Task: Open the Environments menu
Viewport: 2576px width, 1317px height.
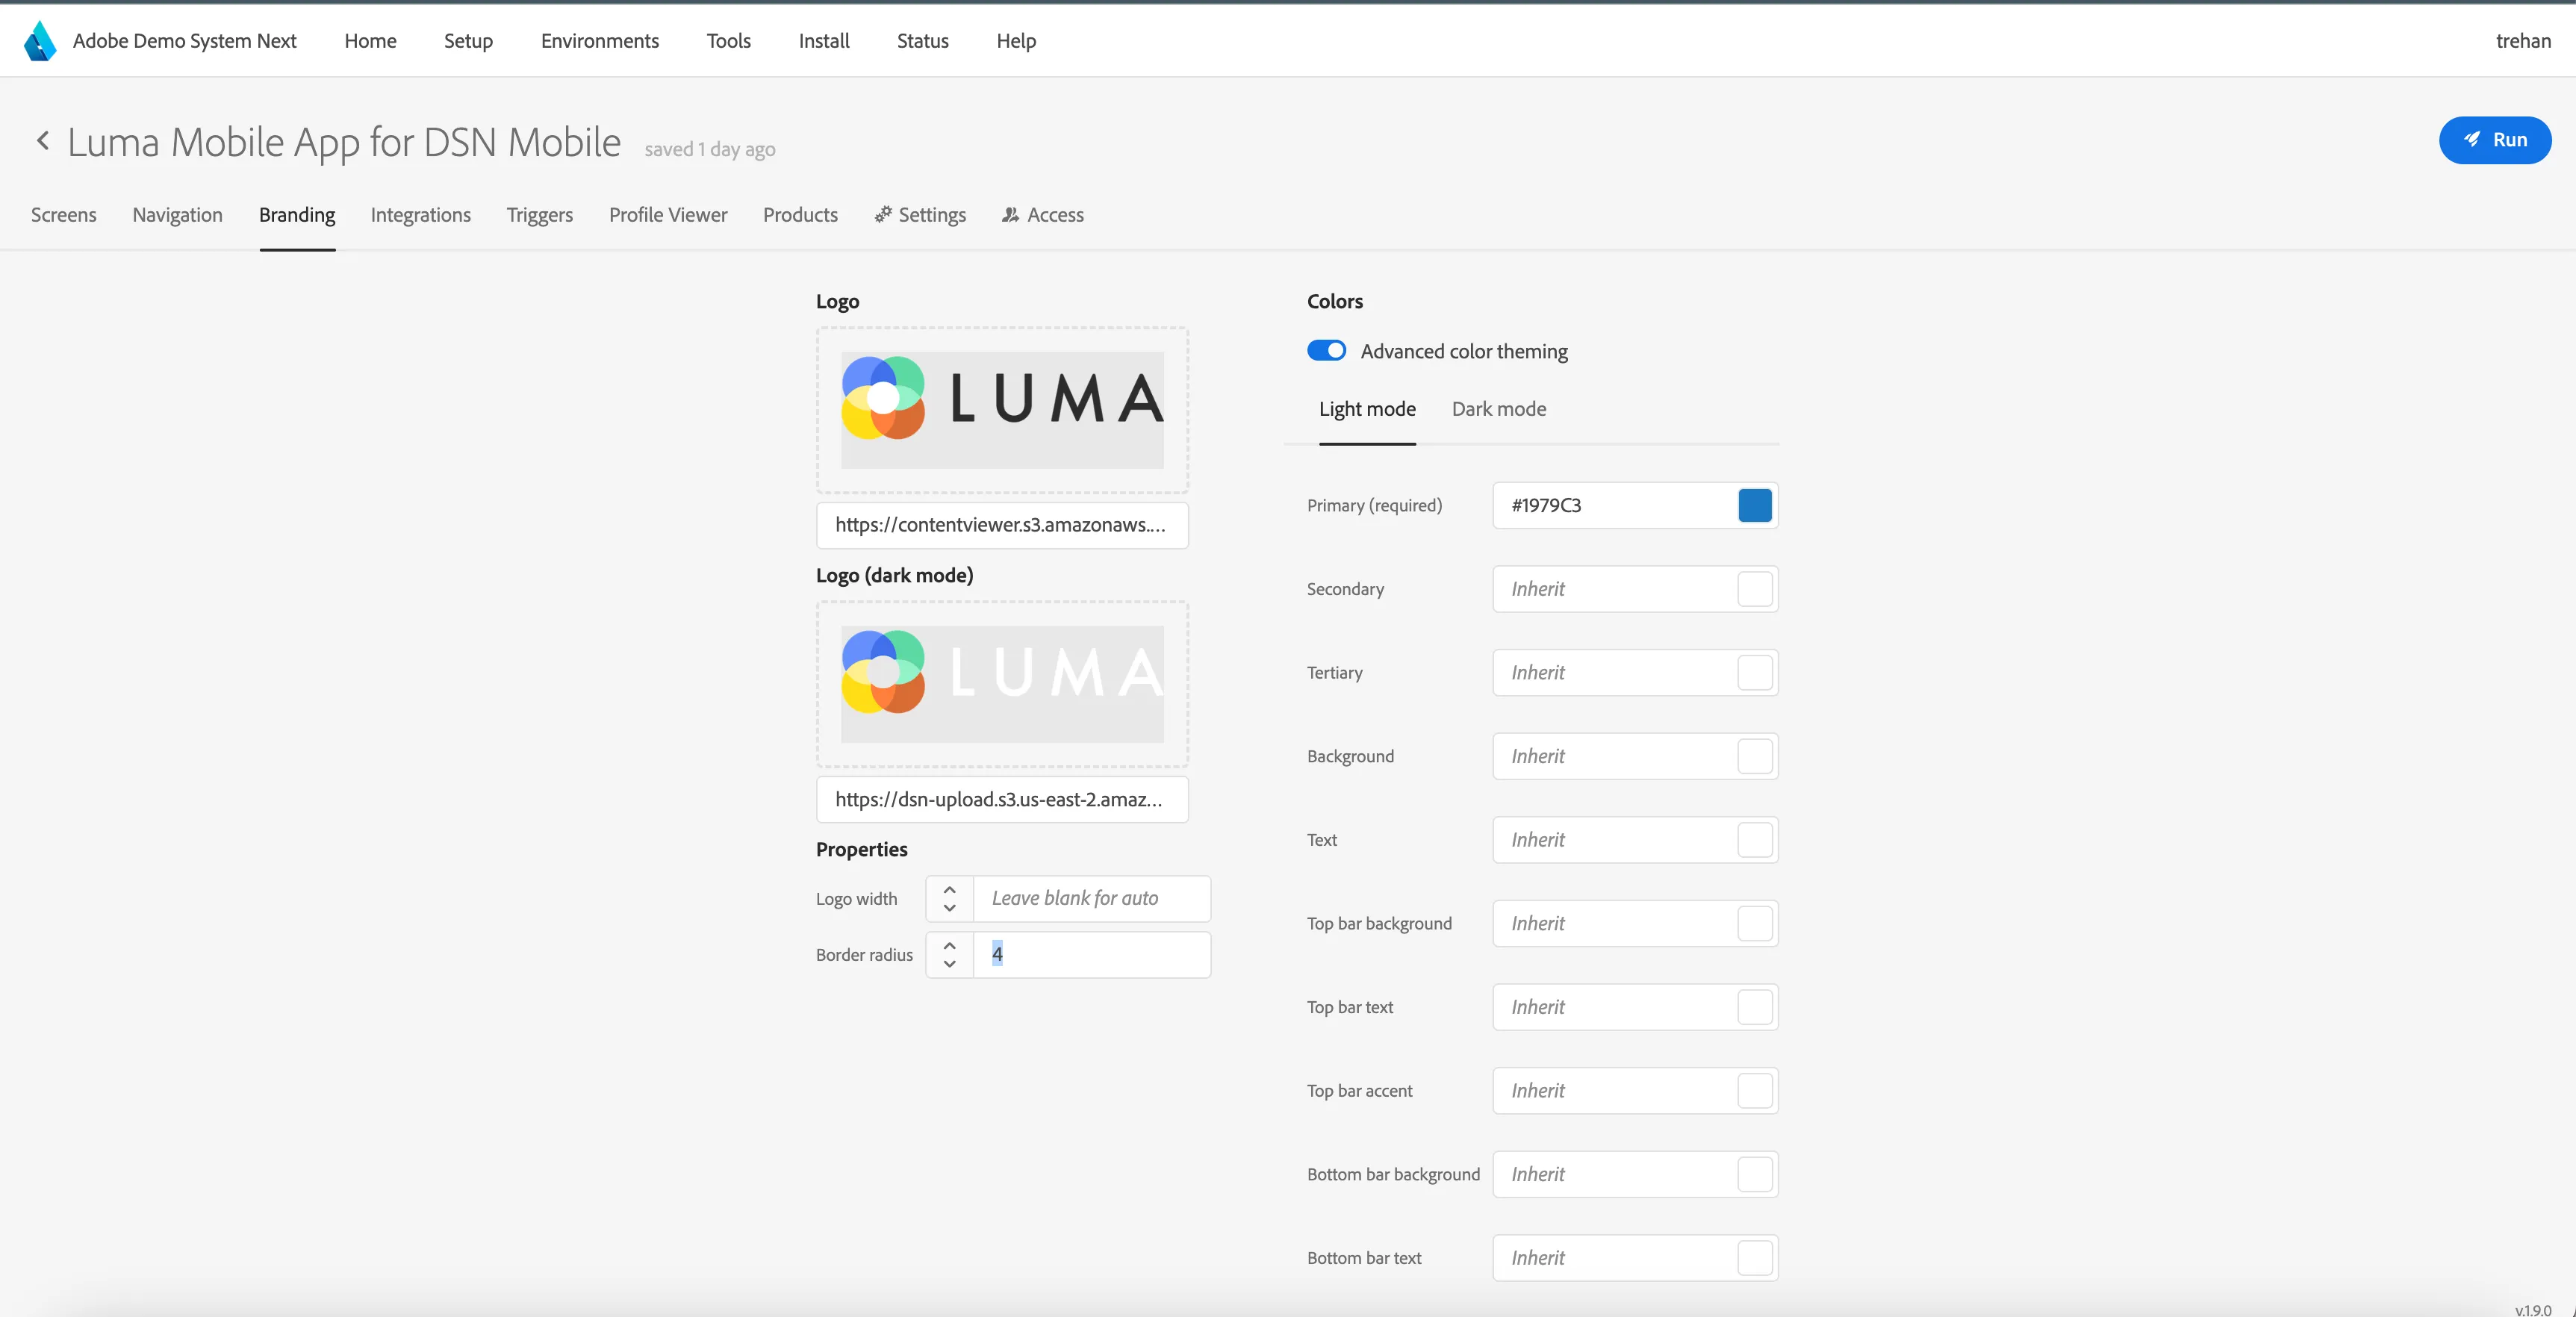Action: [x=600, y=41]
